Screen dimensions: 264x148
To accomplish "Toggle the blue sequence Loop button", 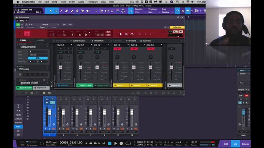I will [38, 58].
